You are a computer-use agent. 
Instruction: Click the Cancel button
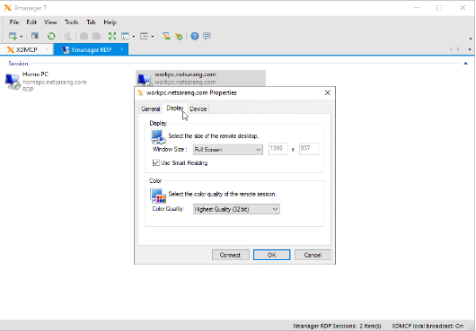pos(313,255)
